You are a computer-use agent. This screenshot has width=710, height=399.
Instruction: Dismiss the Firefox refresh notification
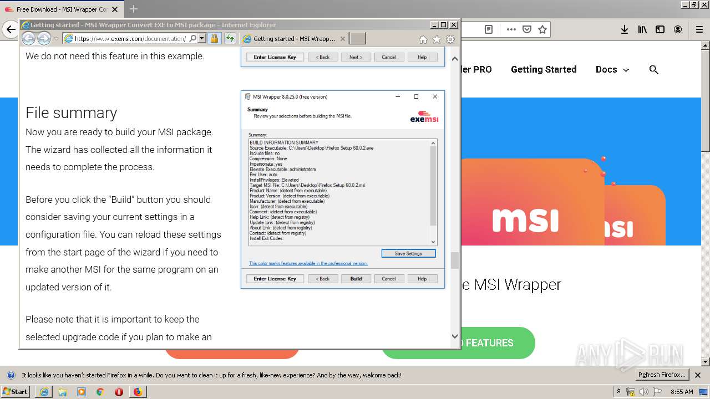click(x=698, y=375)
